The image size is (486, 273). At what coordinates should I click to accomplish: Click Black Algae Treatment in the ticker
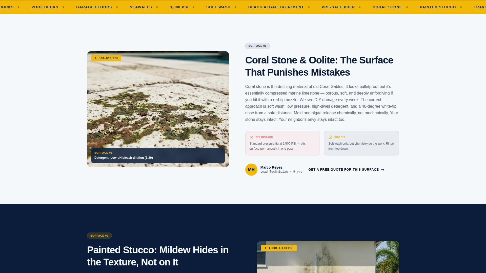[x=276, y=7]
